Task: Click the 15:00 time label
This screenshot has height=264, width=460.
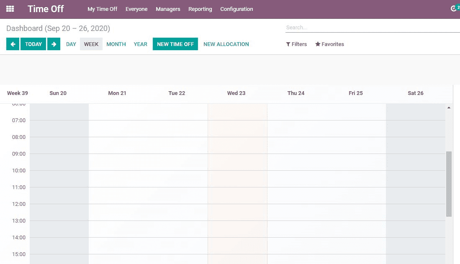Action: [x=19, y=254]
